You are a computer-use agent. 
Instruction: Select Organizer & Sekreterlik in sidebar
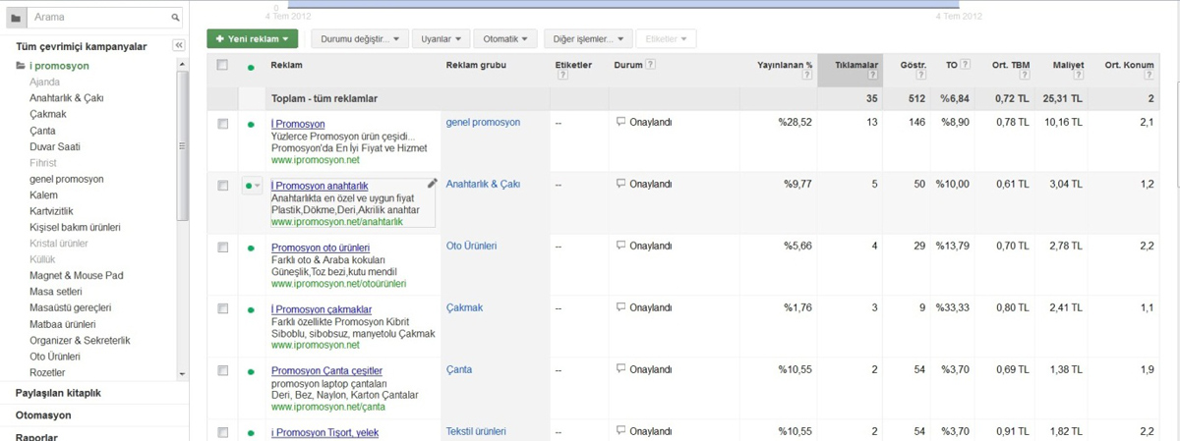[80, 340]
